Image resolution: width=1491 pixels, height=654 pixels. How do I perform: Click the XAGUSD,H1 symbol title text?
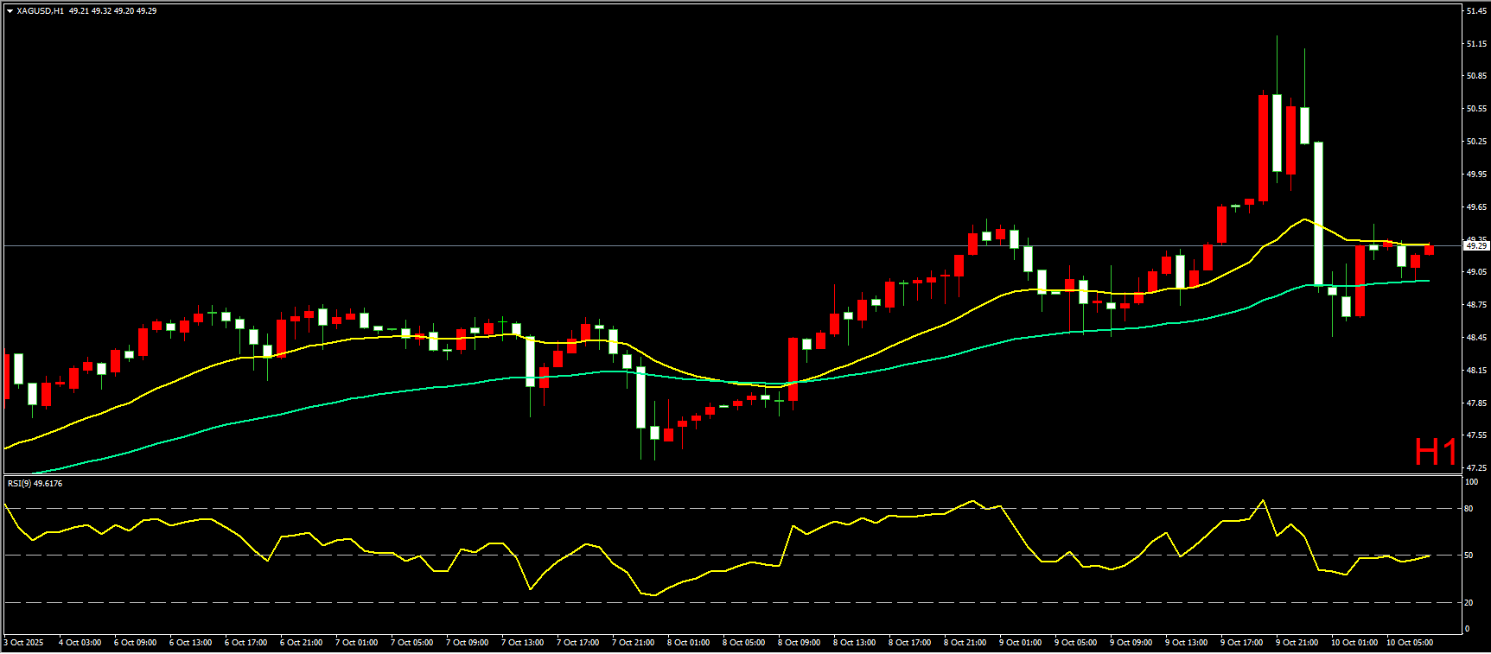pyautogui.click(x=40, y=11)
